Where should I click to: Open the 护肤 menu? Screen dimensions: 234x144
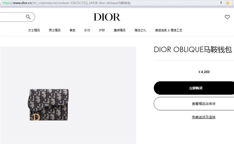102,30
